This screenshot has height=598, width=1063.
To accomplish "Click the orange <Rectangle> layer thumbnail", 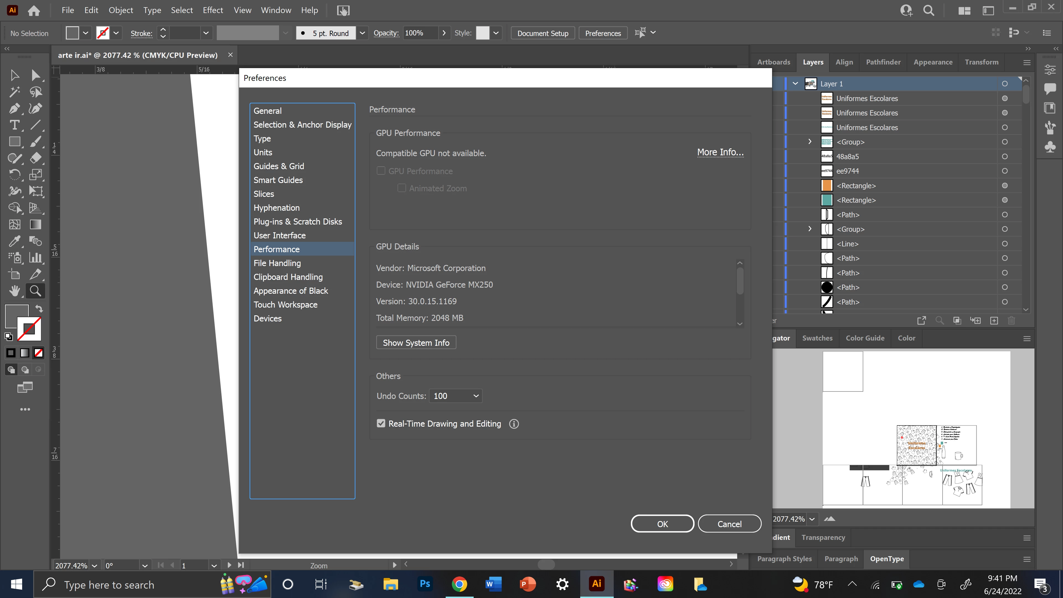I will (x=827, y=186).
